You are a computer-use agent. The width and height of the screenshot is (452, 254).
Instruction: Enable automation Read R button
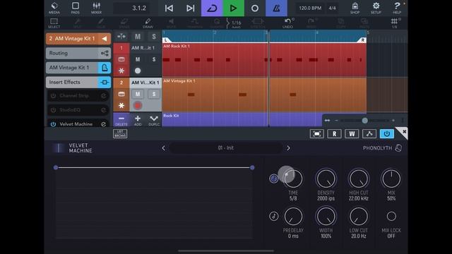pyautogui.click(x=334, y=133)
